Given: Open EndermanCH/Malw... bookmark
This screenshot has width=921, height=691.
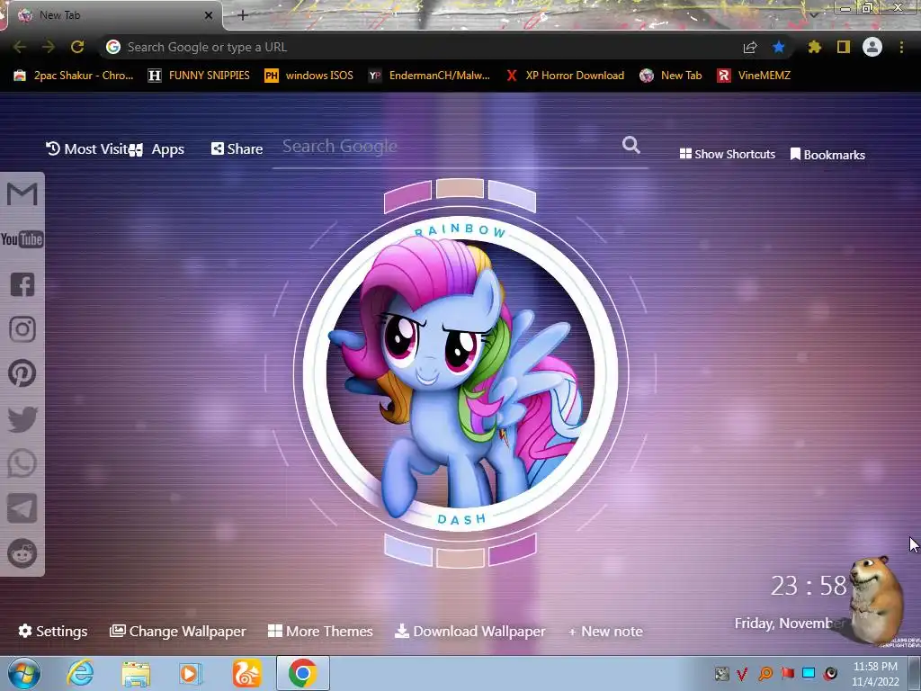Looking at the screenshot, I should point(429,76).
